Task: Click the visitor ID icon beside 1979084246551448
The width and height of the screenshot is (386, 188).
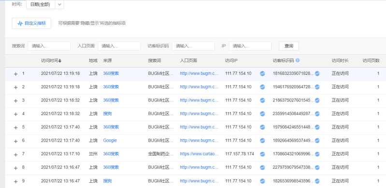Action: point(317,127)
